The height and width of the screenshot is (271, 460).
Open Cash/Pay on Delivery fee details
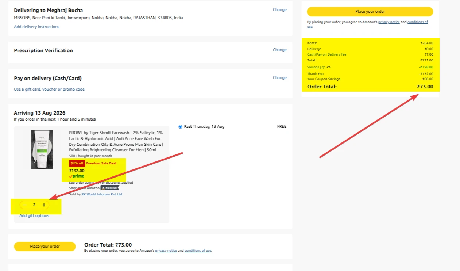(326, 54)
